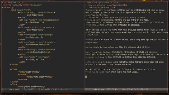Click the line "used anymore."
Screen dimensions: 169x95
click(92, 42)
